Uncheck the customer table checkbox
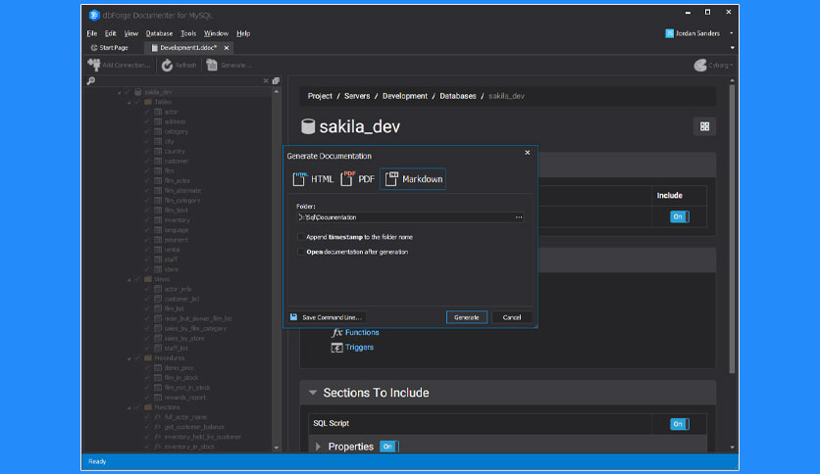The image size is (820, 474). [147, 161]
